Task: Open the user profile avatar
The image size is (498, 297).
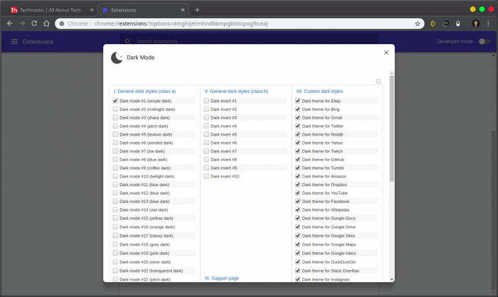Action: click(476, 23)
